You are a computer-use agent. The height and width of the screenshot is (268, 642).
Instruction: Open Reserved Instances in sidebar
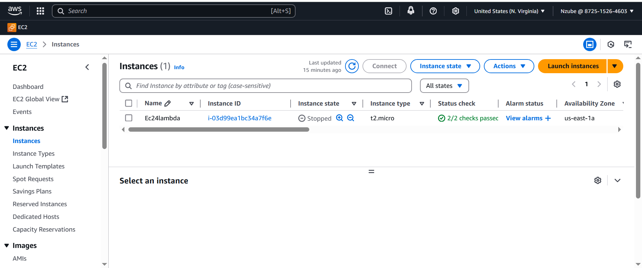pyautogui.click(x=40, y=204)
